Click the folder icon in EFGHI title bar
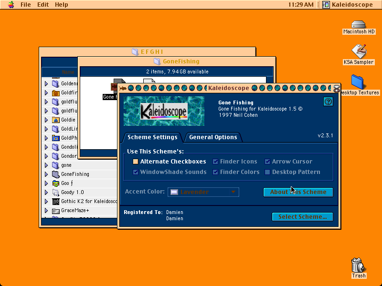 135,51
